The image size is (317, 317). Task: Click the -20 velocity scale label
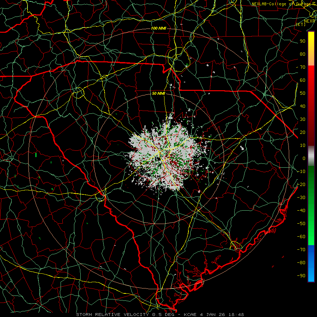pos(301,184)
